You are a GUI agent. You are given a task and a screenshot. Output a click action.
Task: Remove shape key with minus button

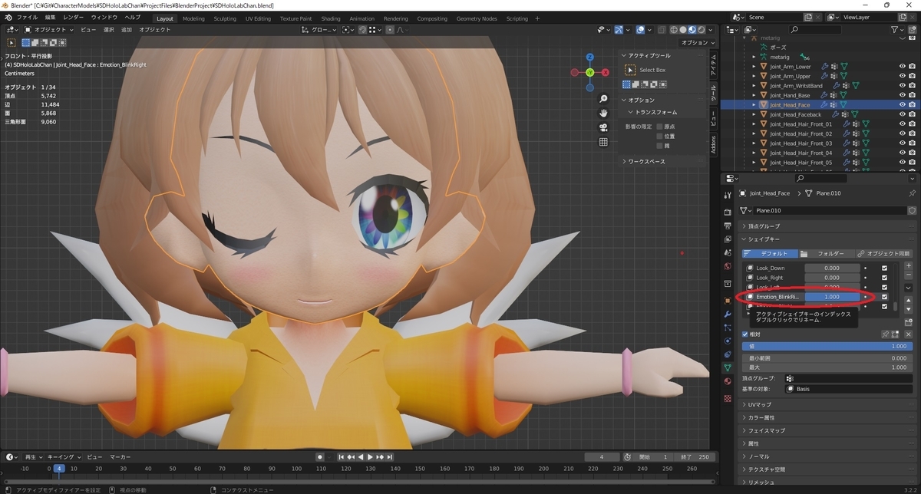[909, 274]
